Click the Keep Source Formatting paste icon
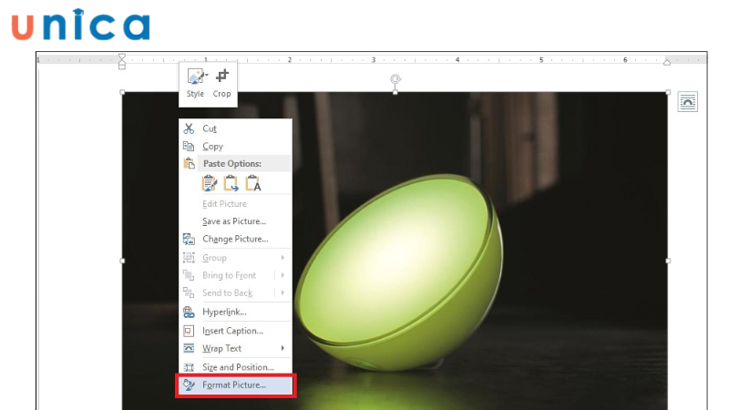This screenshot has height=410, width=729. (x=210, y=183)
